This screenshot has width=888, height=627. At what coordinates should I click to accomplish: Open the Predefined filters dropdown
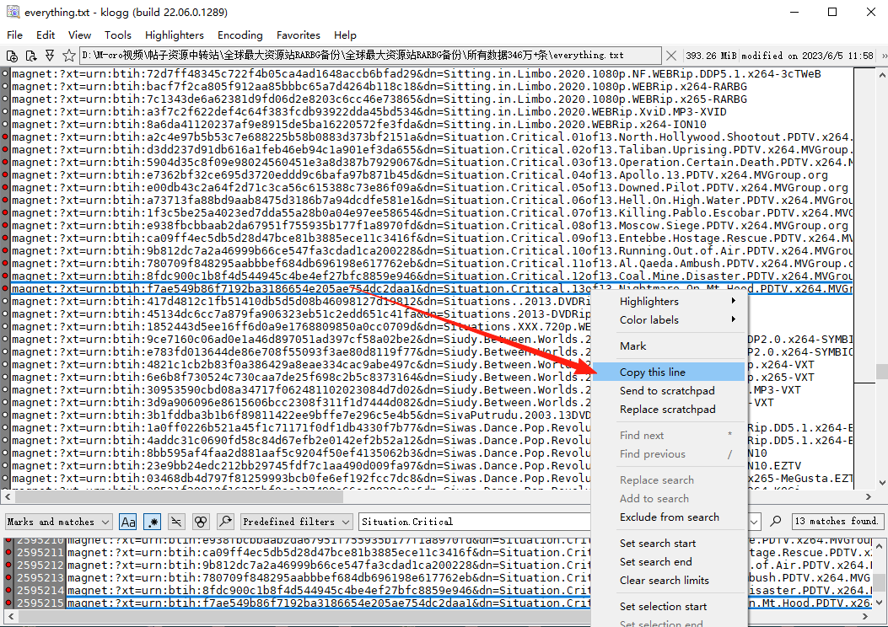(297, 522)
